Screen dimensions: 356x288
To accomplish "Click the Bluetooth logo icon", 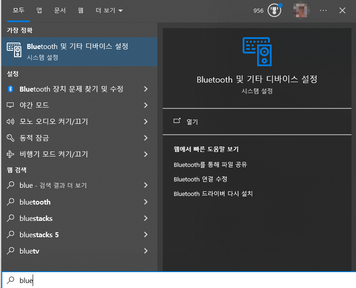I will (x=10, y=89).
